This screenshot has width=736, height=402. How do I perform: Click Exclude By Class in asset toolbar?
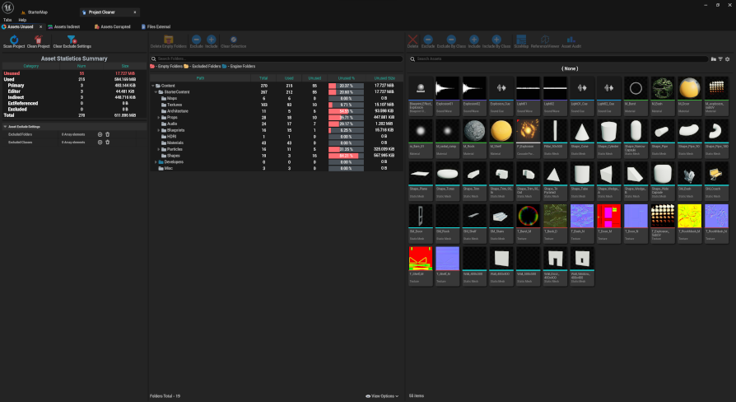click(x=450, y=39)
